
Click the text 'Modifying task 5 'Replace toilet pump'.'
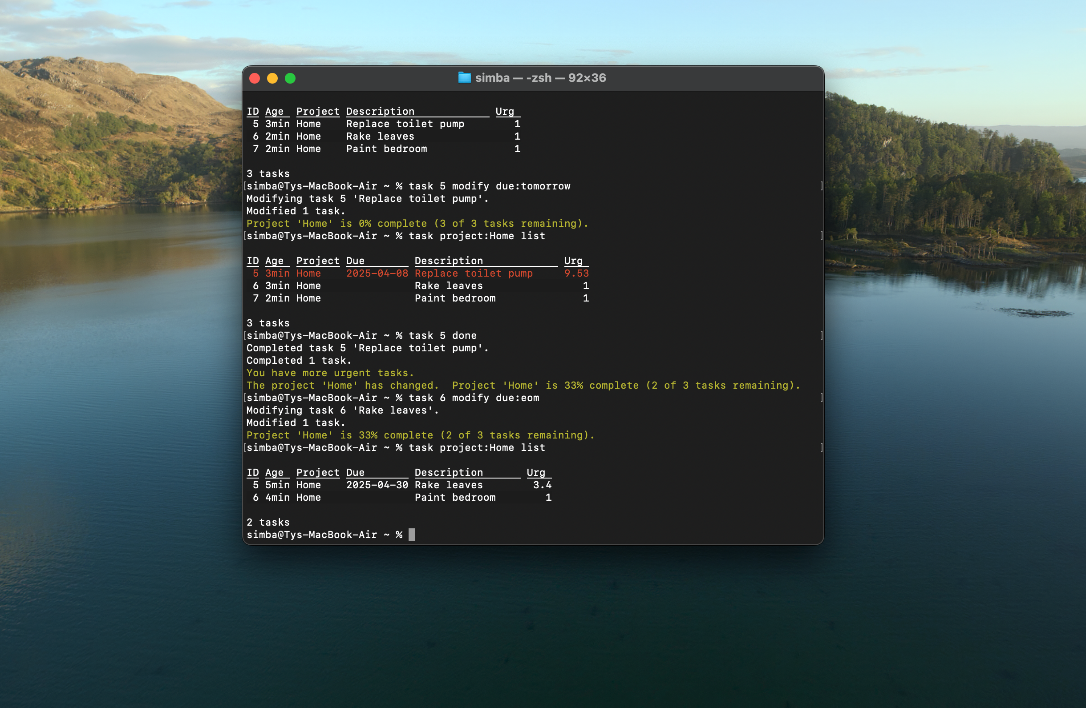(367, 199)
